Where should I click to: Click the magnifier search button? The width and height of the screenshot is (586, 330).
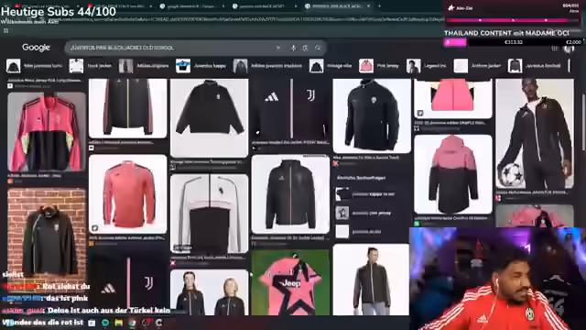point(318,48)
